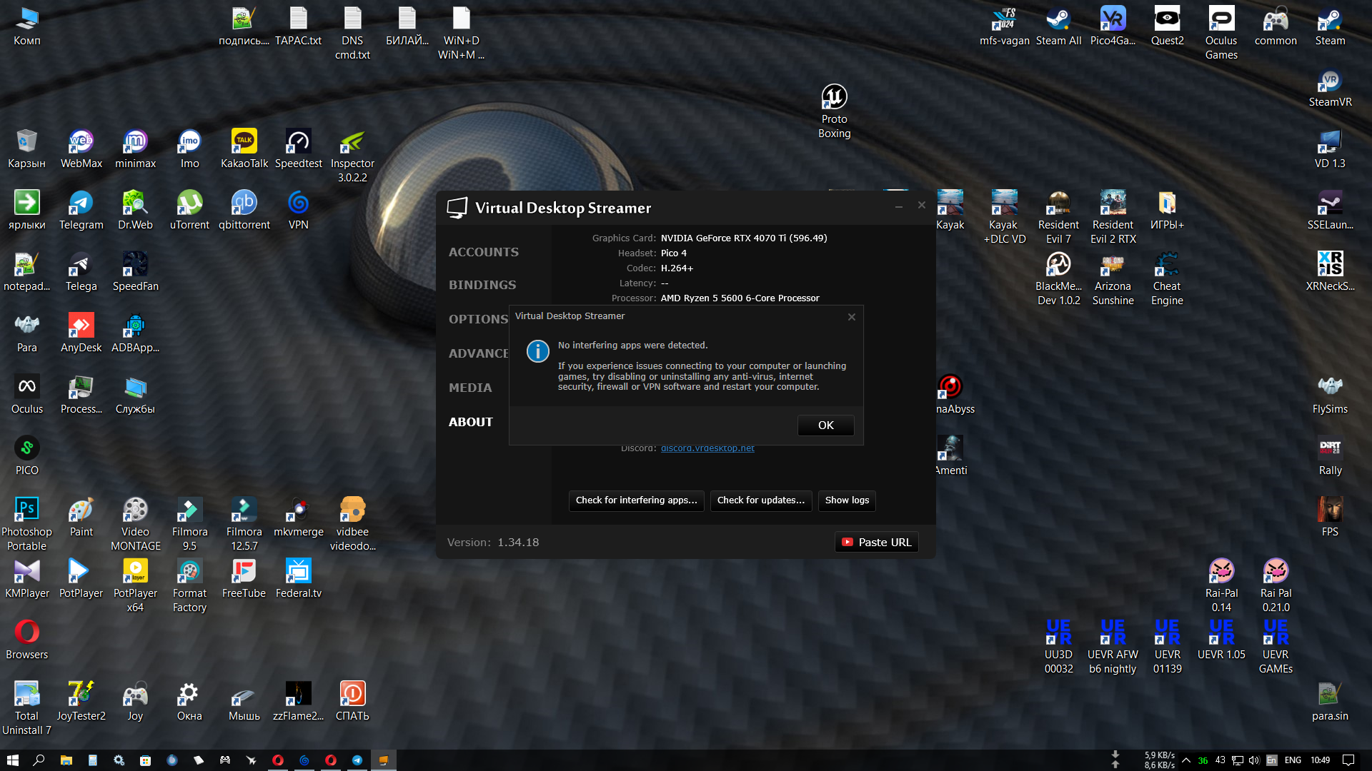
Task: Open the mfs-vagan desktop icon
Action: point(1004,26)
